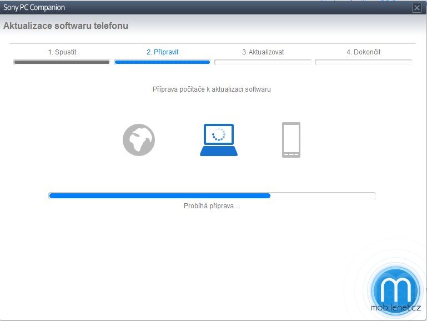The image size is (427, 321).
Task: Click the main preparation progress bar
Action: tap(212, 195)
